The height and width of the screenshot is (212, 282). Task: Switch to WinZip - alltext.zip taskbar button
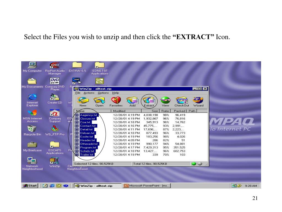click(x=98, y=186)
